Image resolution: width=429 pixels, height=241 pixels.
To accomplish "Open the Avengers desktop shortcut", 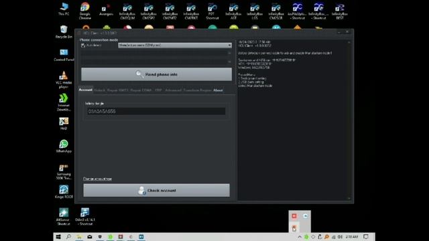I will pos(106,10).
